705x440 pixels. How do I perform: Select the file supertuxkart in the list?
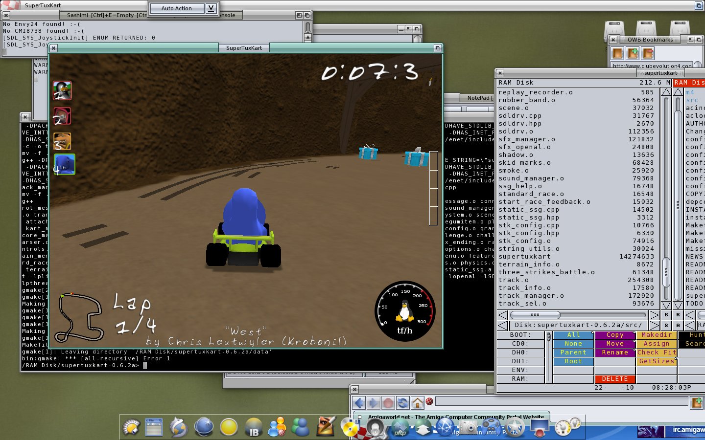576,257
